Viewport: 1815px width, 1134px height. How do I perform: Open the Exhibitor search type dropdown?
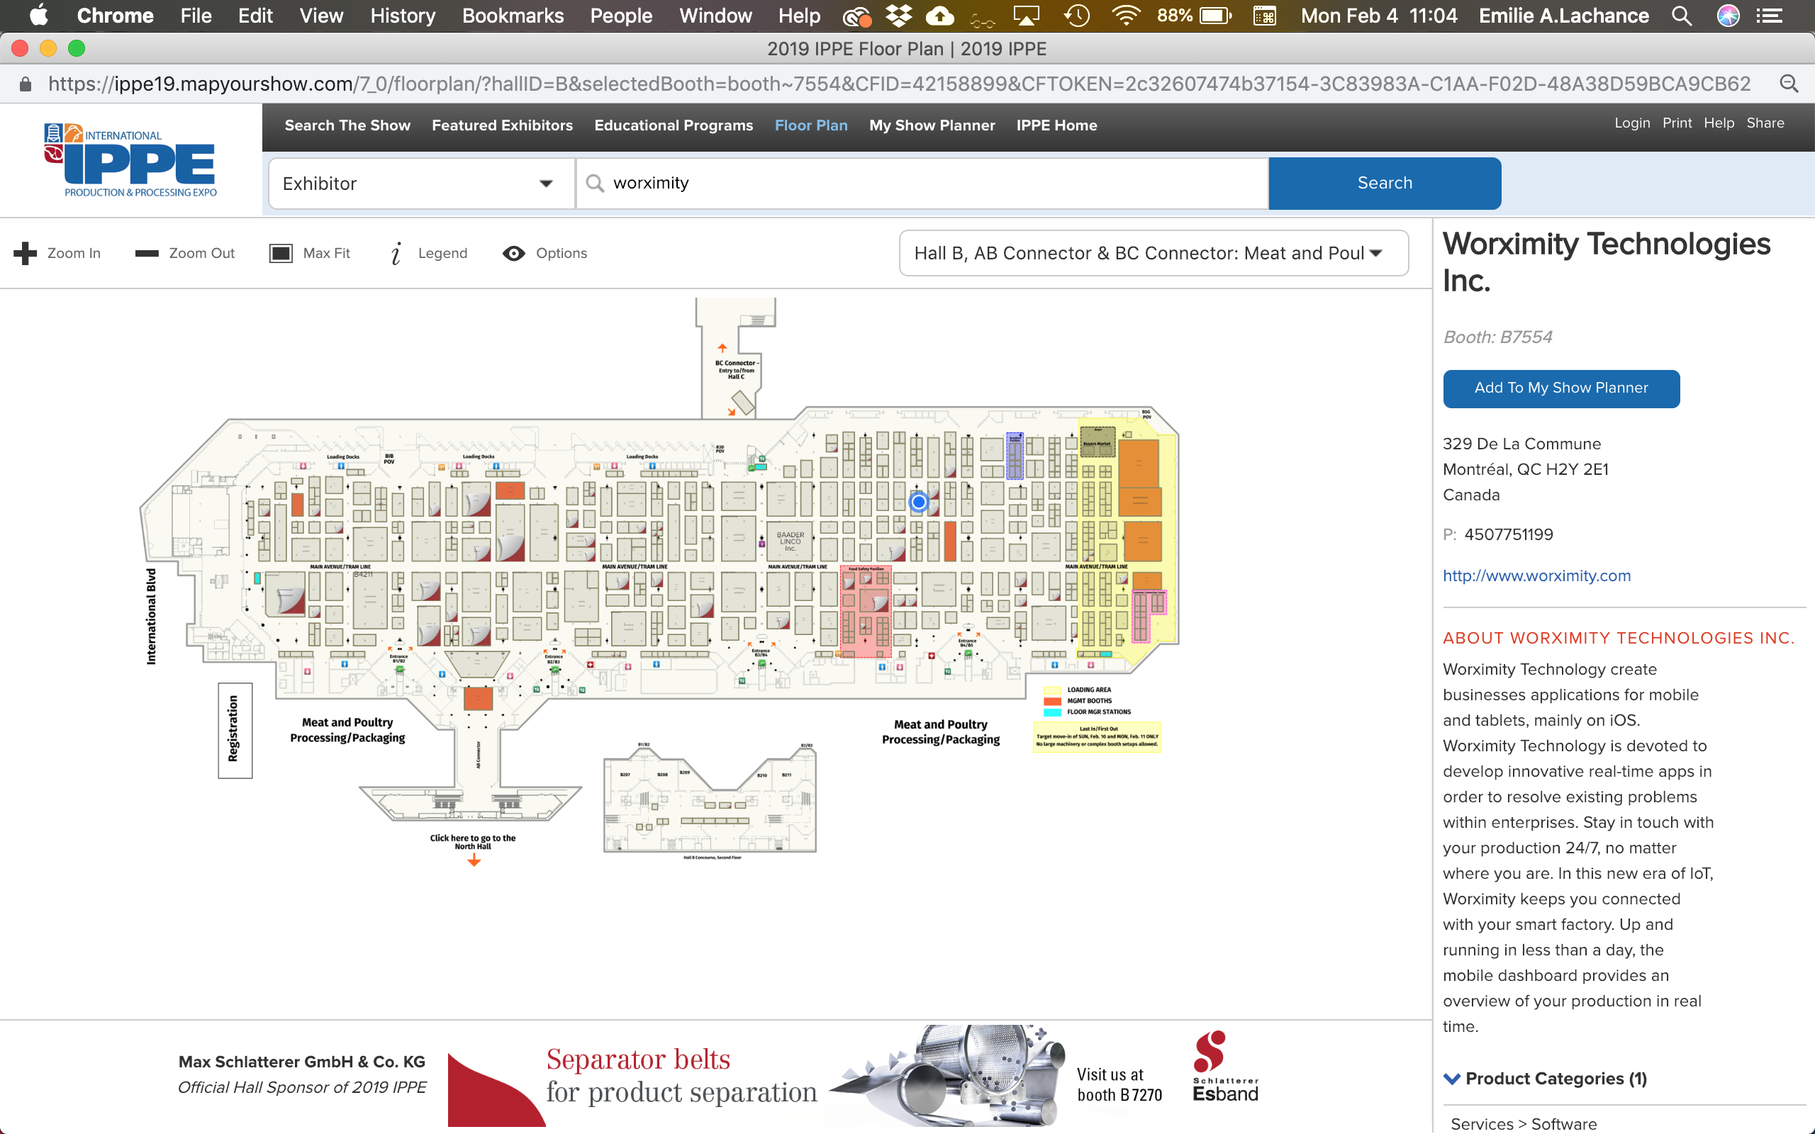[422, 183]
